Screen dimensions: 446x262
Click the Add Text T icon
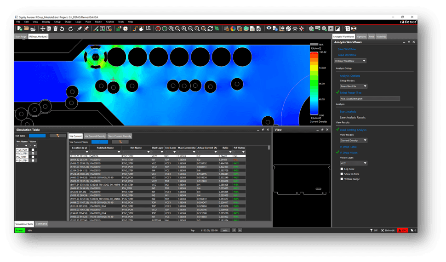click(103, 29)
